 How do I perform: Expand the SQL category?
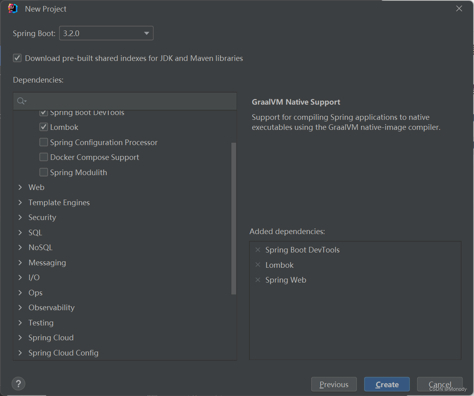pyautogui.click(x=20, y=232)
